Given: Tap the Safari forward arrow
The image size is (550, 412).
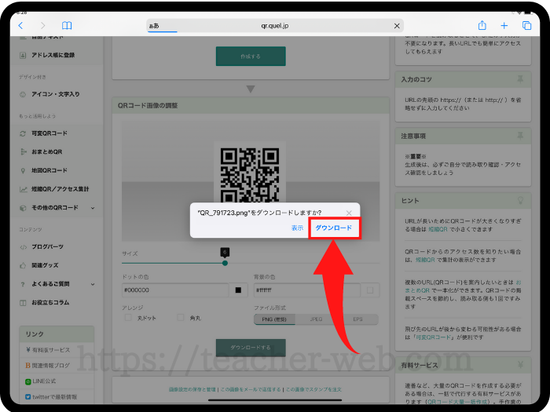Looking at the screenshot, I should tap(42, 26).
